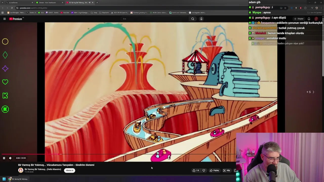The image size is (324, 182).
Task: Mute the video with the speaker icon
Action: pos(10,158)
